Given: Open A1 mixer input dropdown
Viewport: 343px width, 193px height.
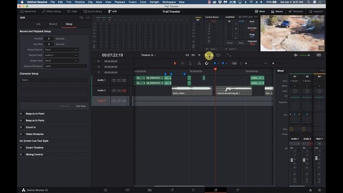Looking at the screenshot, I should click(295, 81).
